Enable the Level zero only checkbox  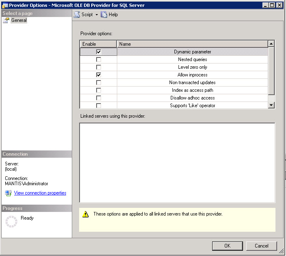99,67
